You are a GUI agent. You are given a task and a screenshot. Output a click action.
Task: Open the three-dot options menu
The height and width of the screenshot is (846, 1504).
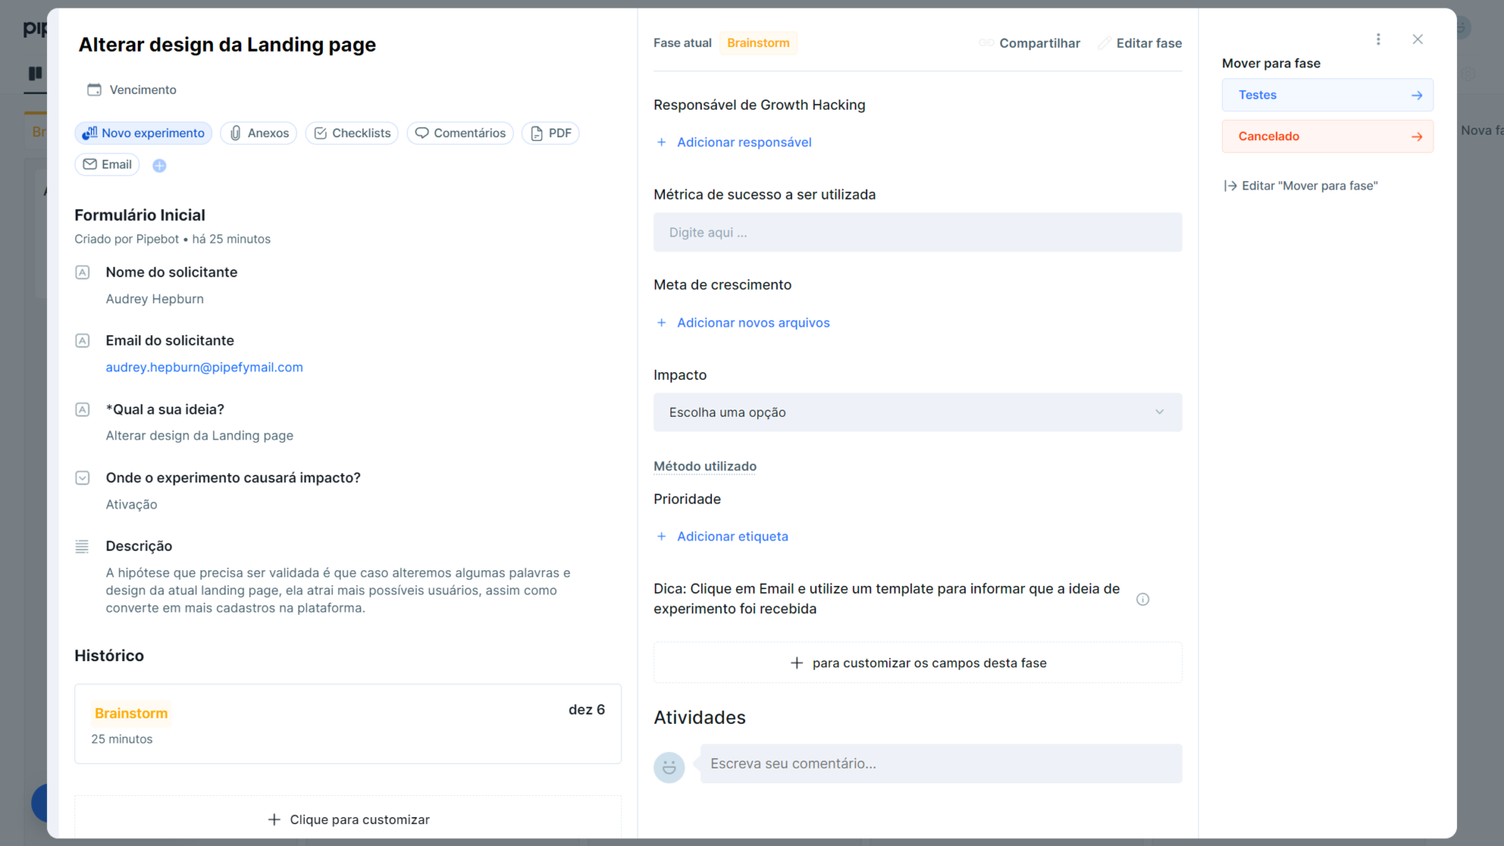1379,39
